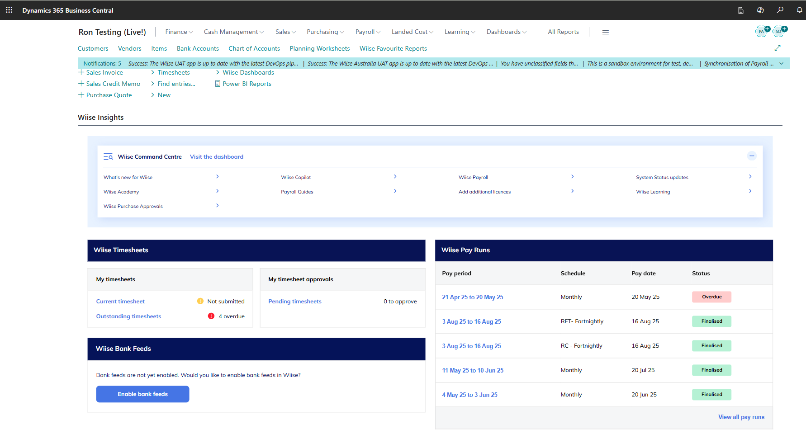Open Chart of Accounts
The width and height of the screenshot is (806, 434).
(254, 48)
